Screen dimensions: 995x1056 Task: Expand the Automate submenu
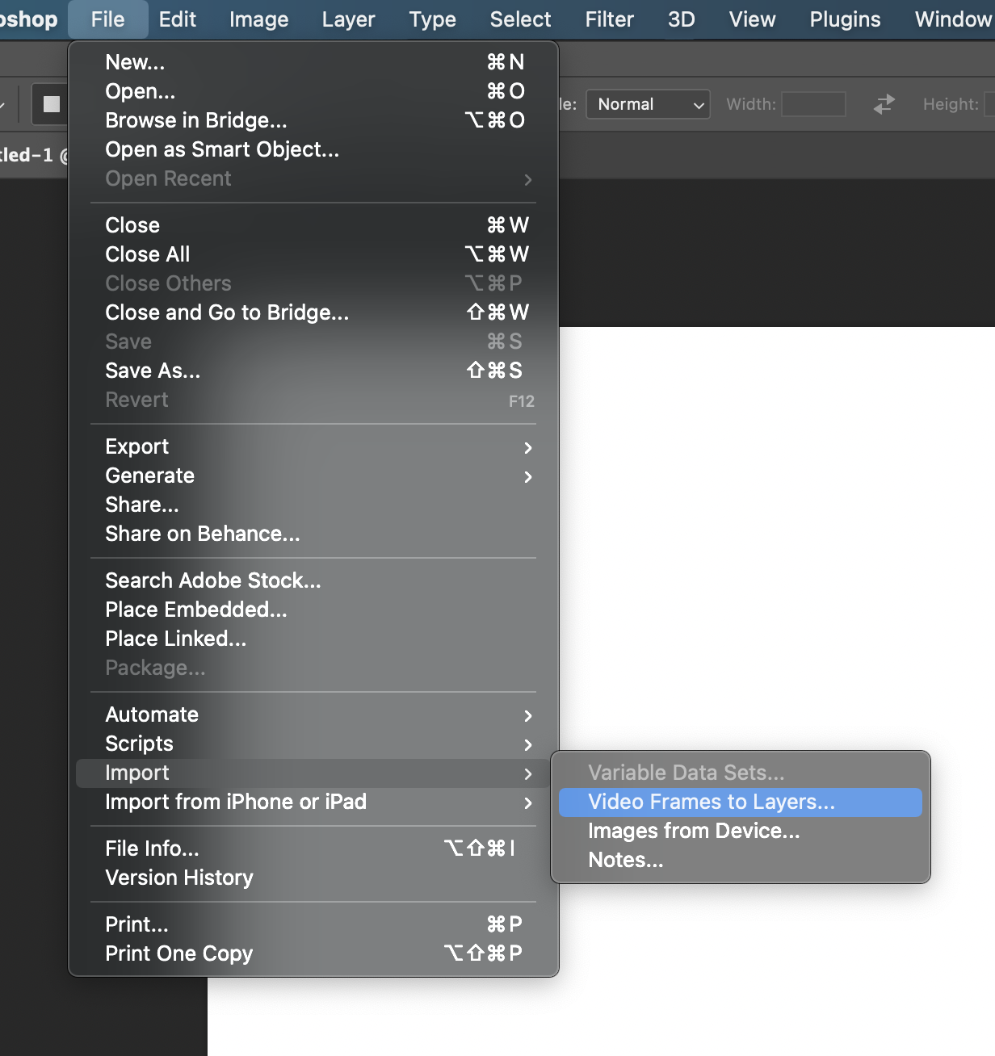(x=313, y=714)
